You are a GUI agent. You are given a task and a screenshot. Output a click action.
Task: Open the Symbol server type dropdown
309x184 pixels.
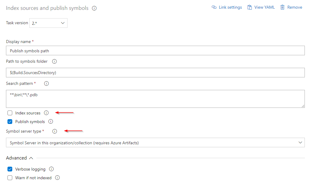[x=155, y=142]
